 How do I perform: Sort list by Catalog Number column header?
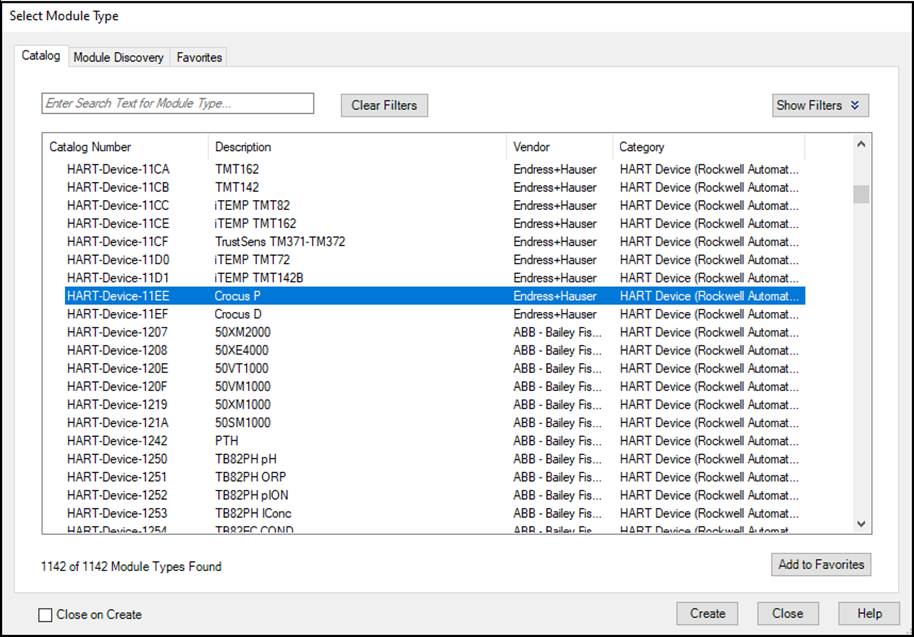coord(126,147)
